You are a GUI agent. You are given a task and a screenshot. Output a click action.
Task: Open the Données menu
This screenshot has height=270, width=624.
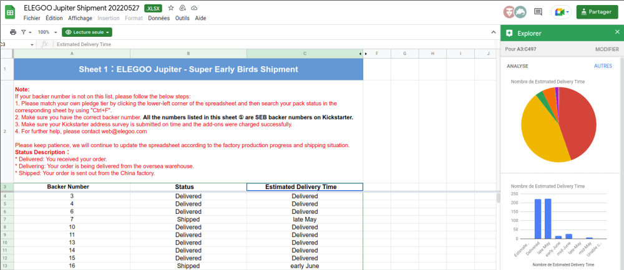click(158, 18)
